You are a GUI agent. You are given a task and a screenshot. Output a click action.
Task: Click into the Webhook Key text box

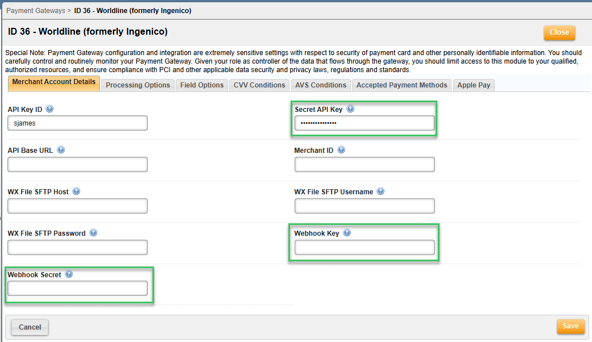(x=365, y=247)
